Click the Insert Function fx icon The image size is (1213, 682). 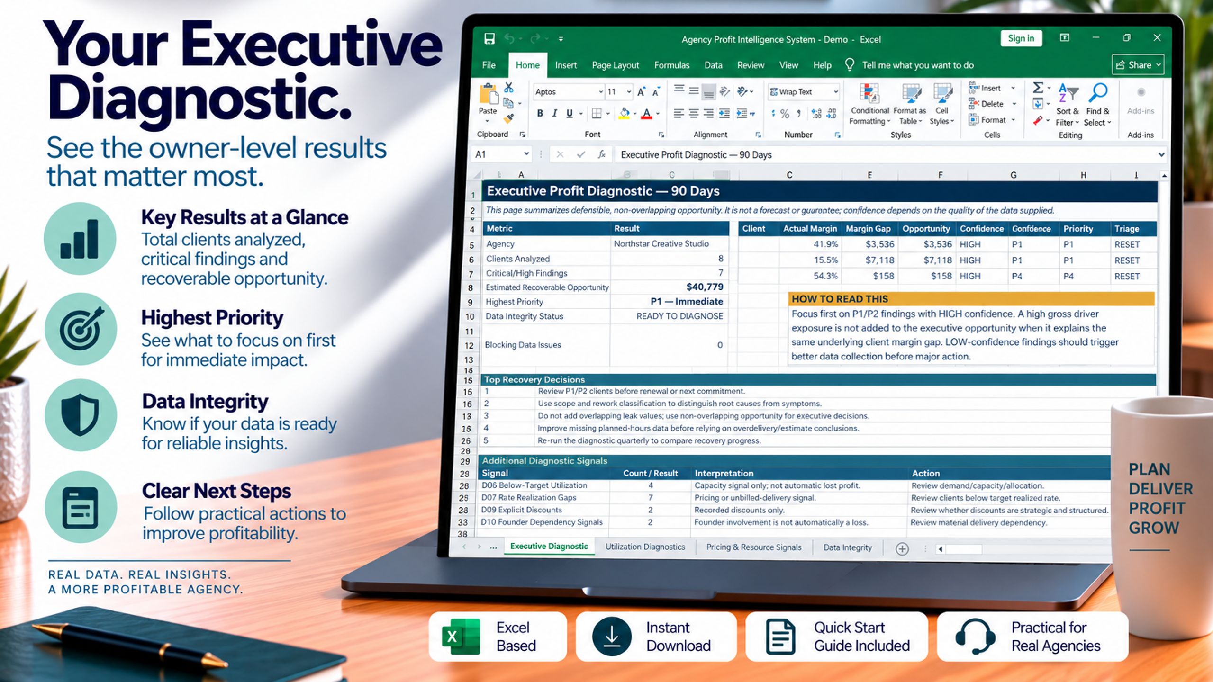coord(602,154)
